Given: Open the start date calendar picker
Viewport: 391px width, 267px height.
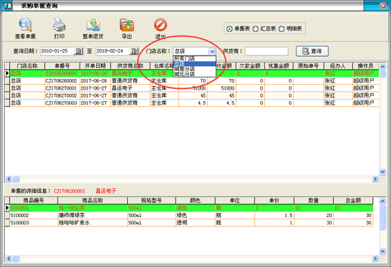Looking at the screenshot, I should [78, 51].
